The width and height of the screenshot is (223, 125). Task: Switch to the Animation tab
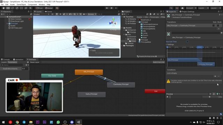(x=18, y=59)
